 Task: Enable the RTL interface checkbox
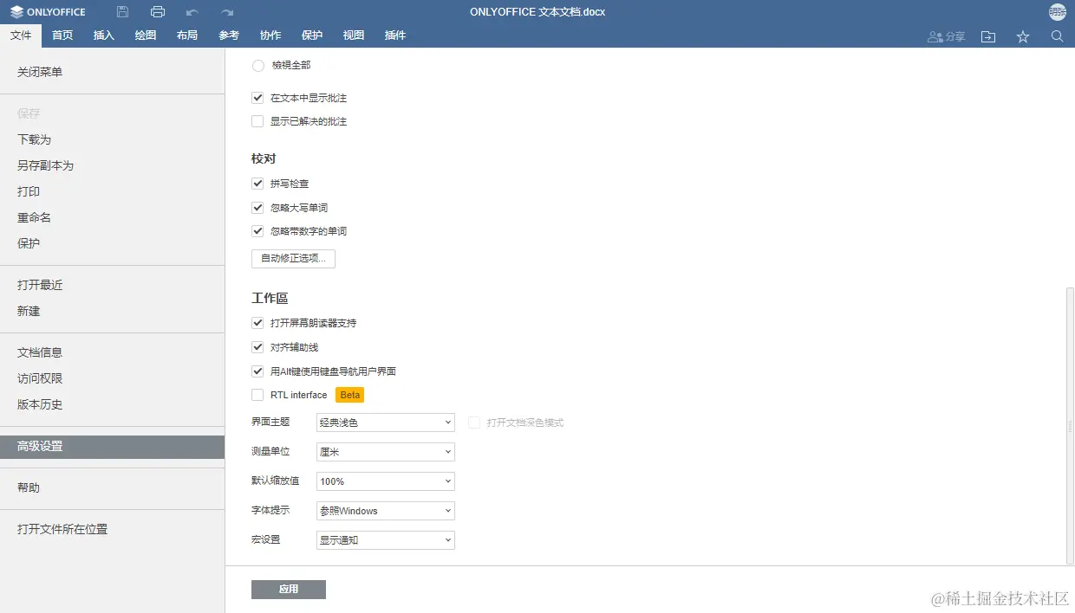coord(257,395)
